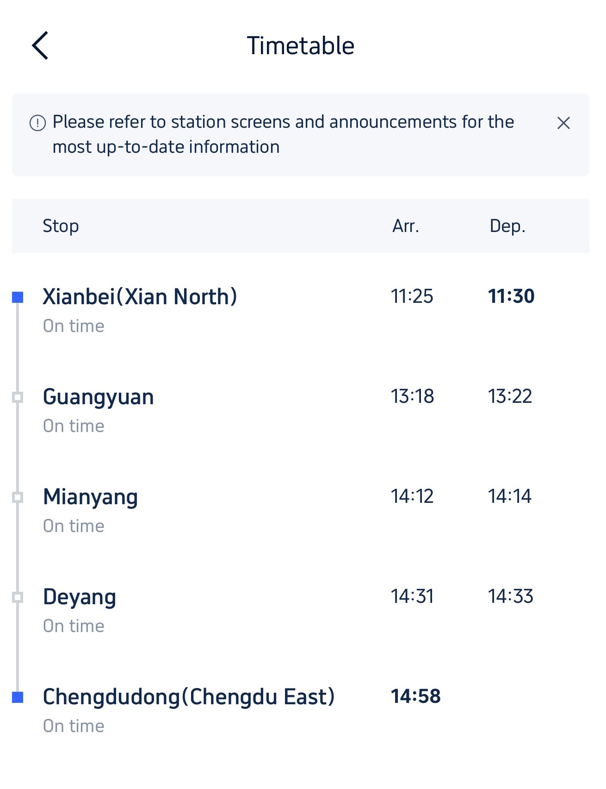606x789 pixels.
Task: Click the blue terminus marker beside Chengdudong
Action: click(18, 697)
